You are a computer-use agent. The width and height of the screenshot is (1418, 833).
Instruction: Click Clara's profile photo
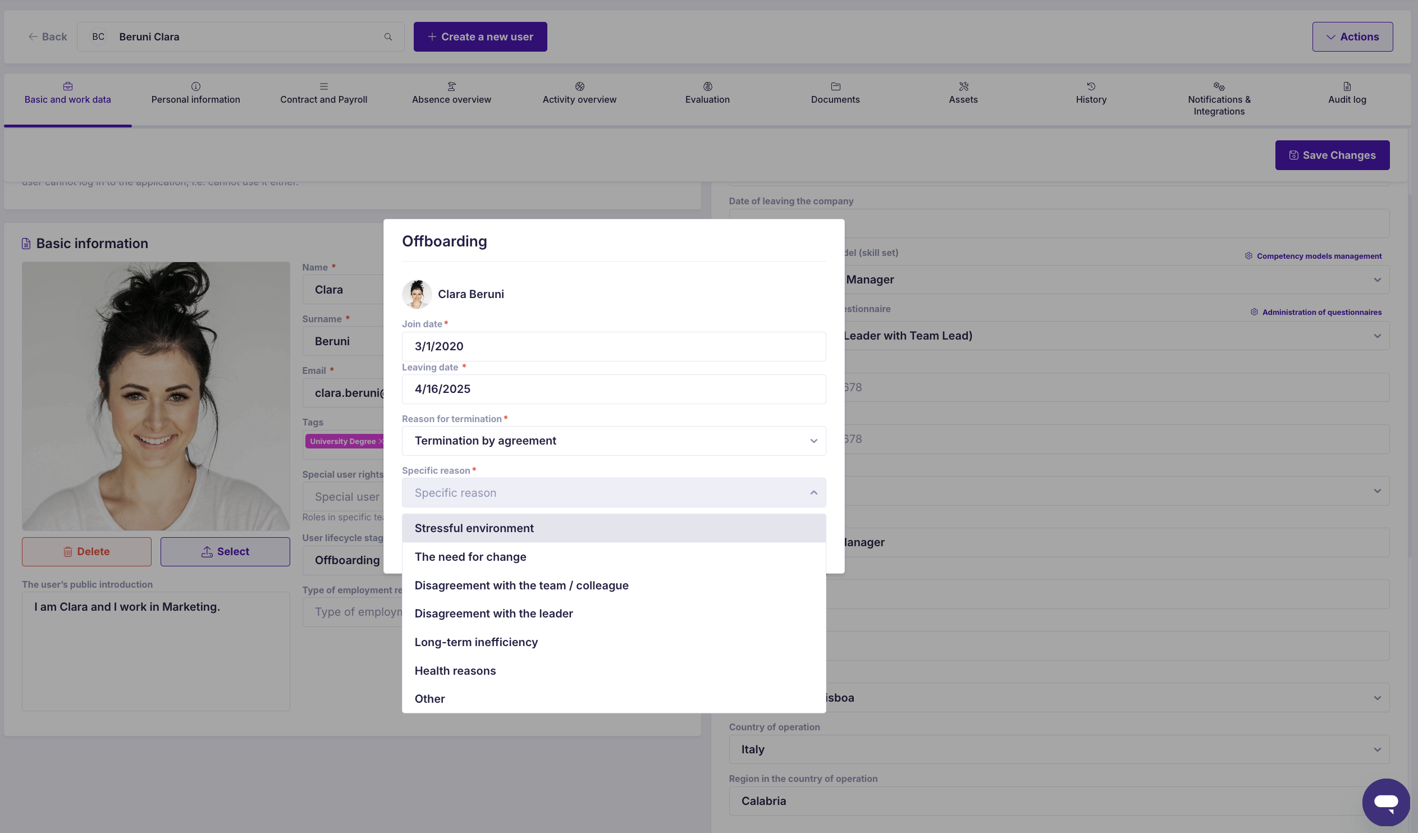click(156, 396)
